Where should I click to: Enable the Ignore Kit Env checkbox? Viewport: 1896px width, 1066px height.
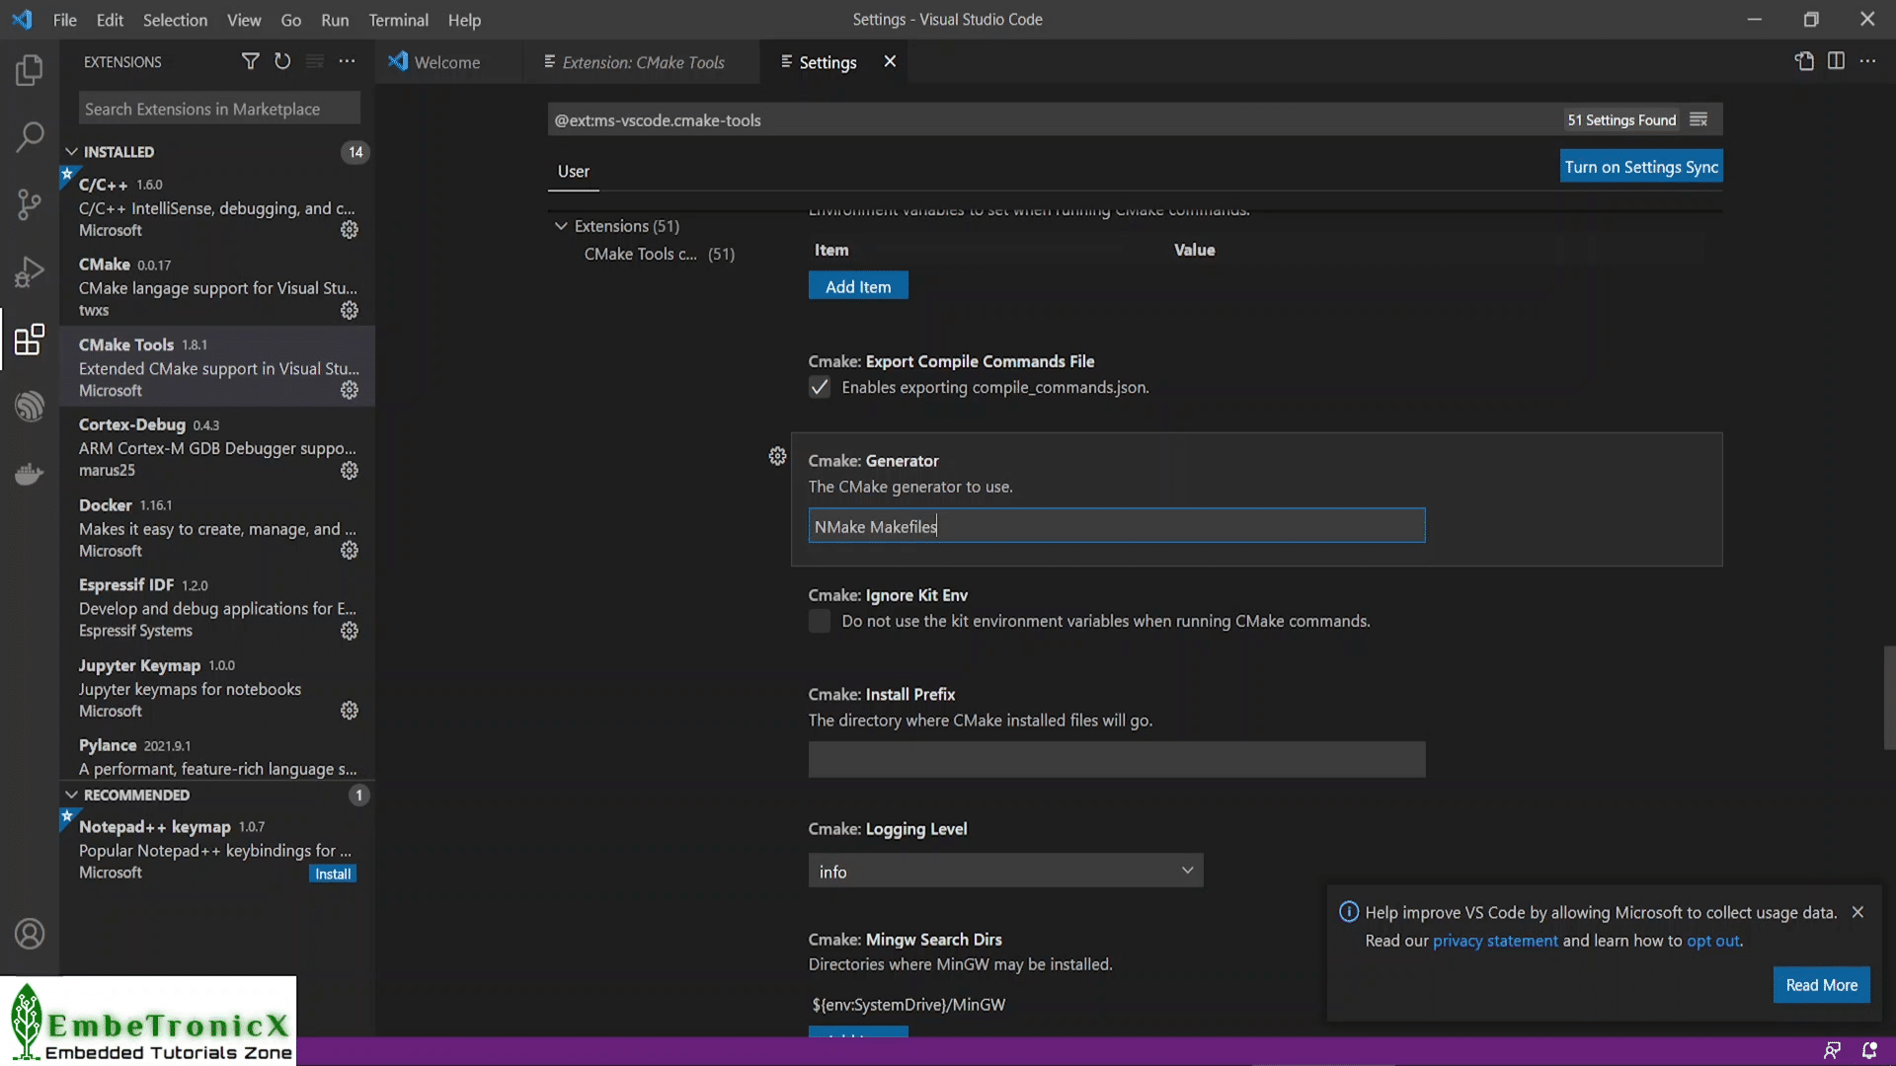820,621
